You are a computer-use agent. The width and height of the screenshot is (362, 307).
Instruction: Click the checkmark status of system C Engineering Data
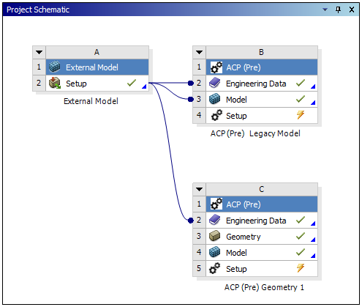[x=301, y=220]
